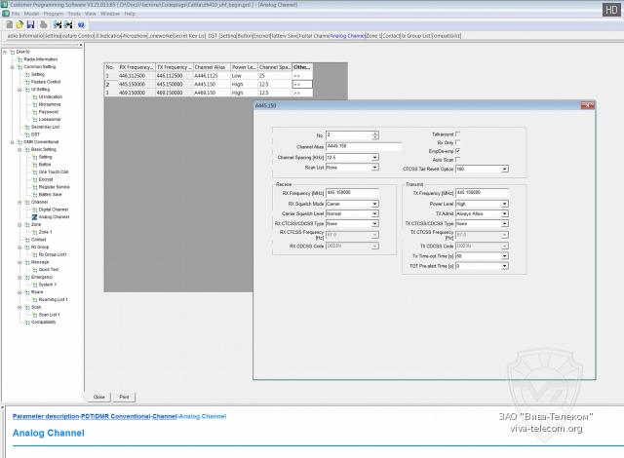Uncheck the Emp/De-emp checkbox
This screenshot has width=624, height=458.
pyautogui.click(x=457, y=151)
